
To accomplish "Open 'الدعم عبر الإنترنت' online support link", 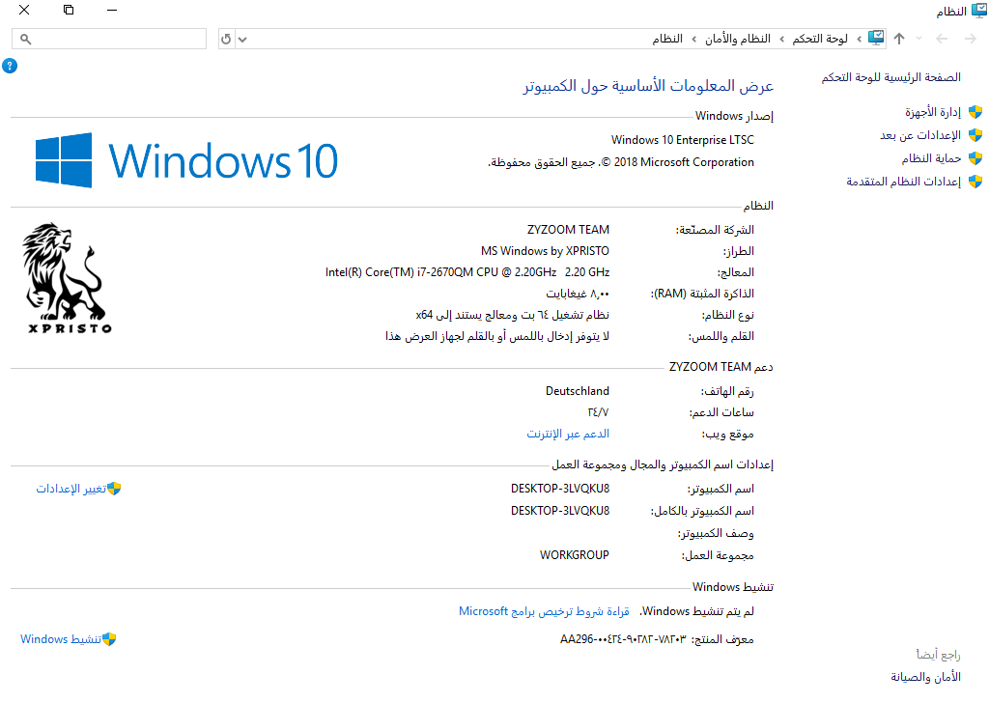I will click(x=568, y=434).
